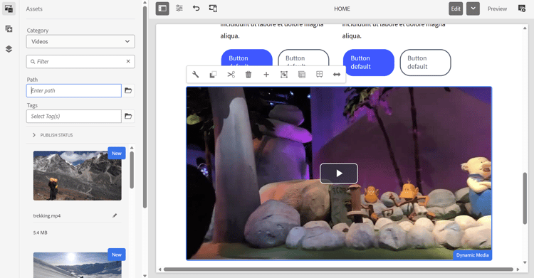Click the Select Tag(s) input field
Screen dimensions: 534x278
click(74, 117)
